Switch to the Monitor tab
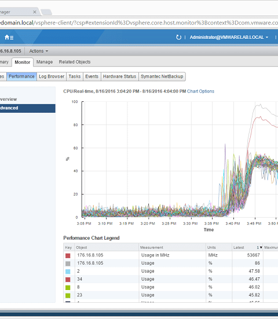 click(23, 63)
